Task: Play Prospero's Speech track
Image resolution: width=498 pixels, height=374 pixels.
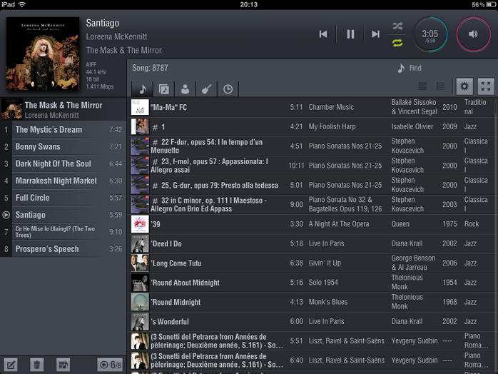Action: click(63, 249)
